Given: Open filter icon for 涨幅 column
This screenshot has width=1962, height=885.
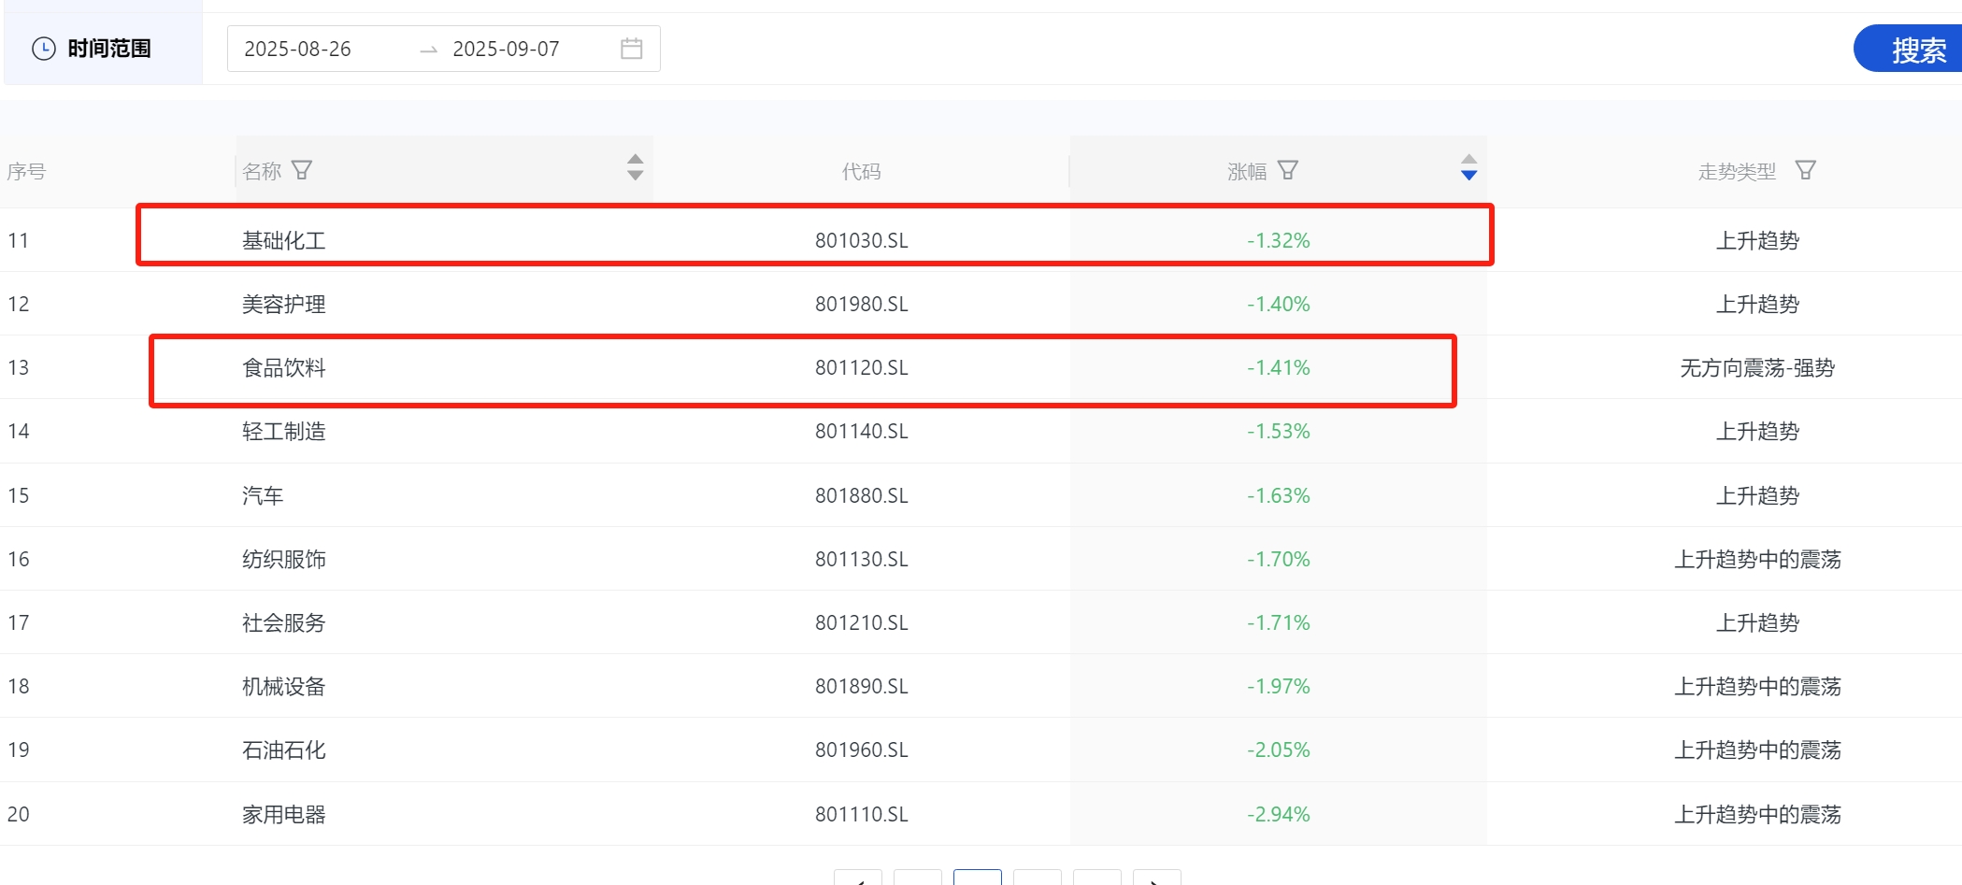Looking at the screenshot, I should point(1288,170).
